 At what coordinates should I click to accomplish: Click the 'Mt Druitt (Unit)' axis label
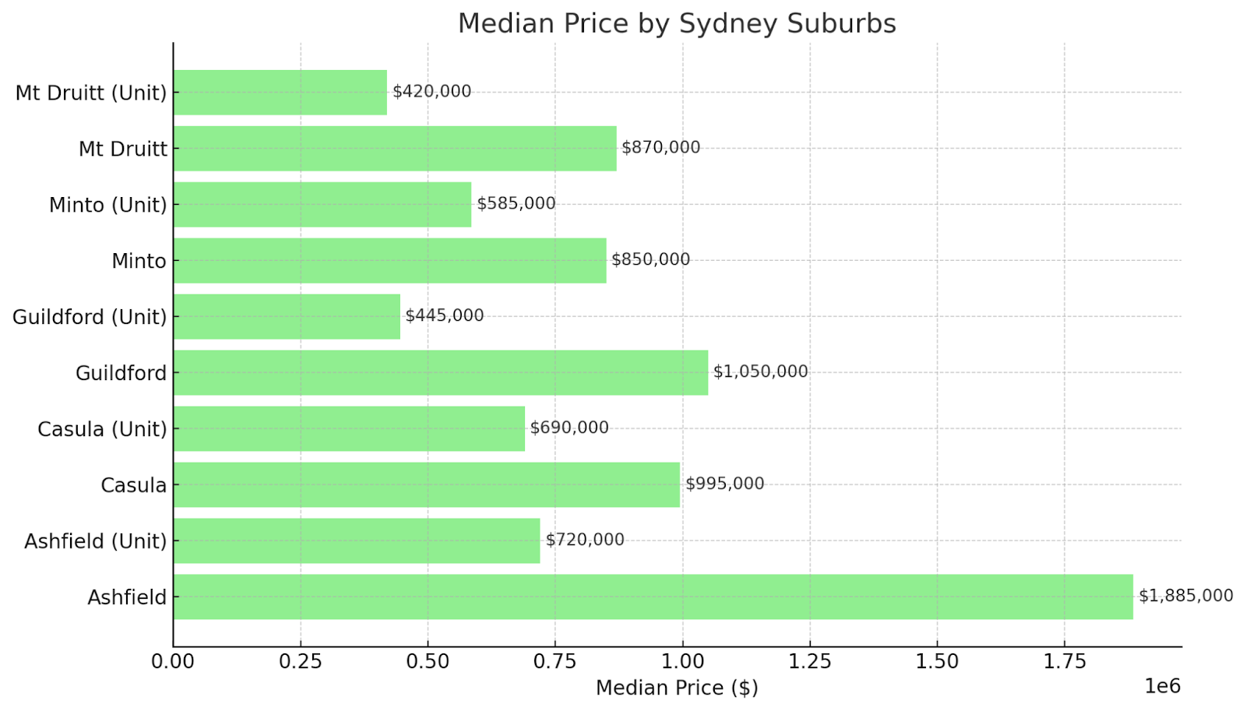[x=91, y=93]
